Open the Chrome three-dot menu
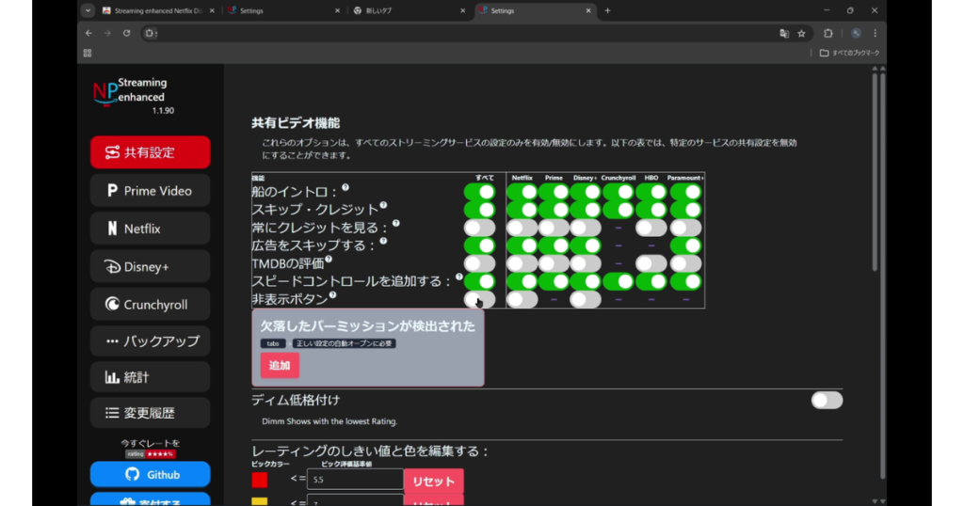964x506 pixels. 875,33
